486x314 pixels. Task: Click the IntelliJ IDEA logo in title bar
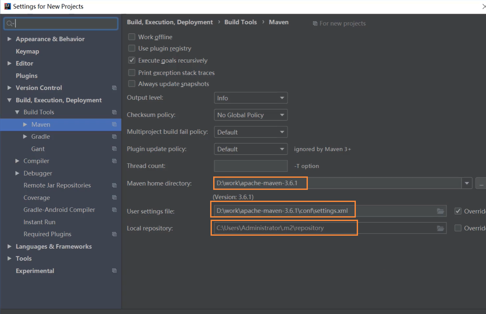[7, 6]
